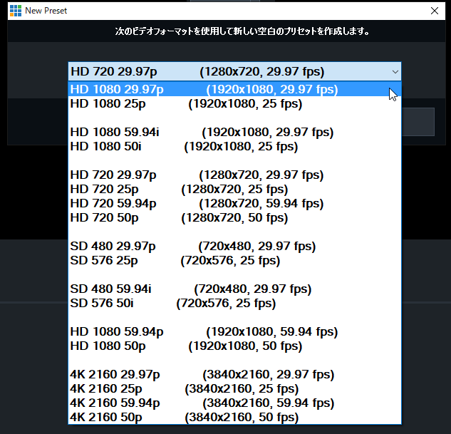Select HD 1080 59.94i interlaced format
This screenshot has width=451, height=434.
coord(234,133)
